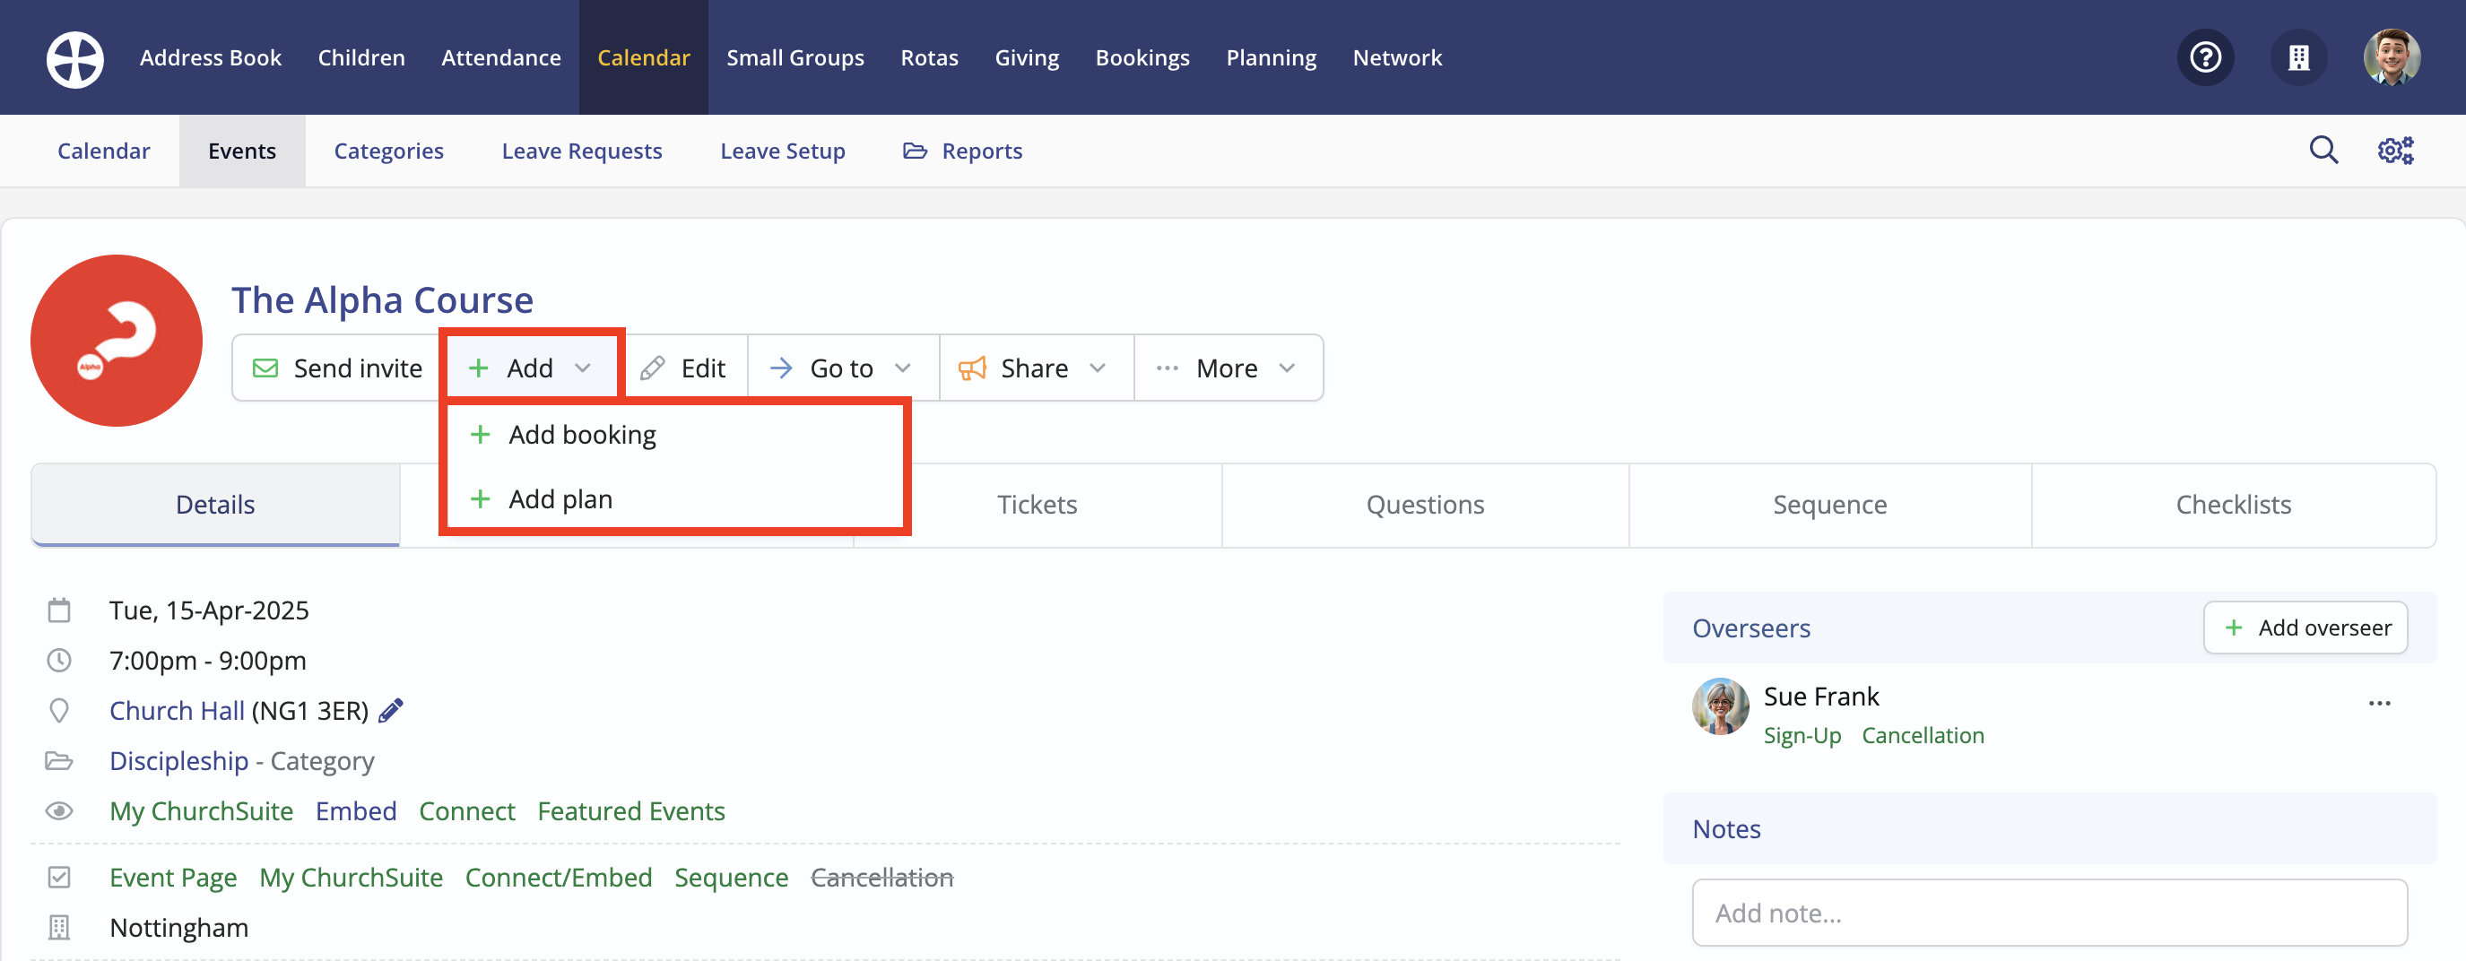
Task: Open the Church Hall location link
Action: click(x=177, y=710)
